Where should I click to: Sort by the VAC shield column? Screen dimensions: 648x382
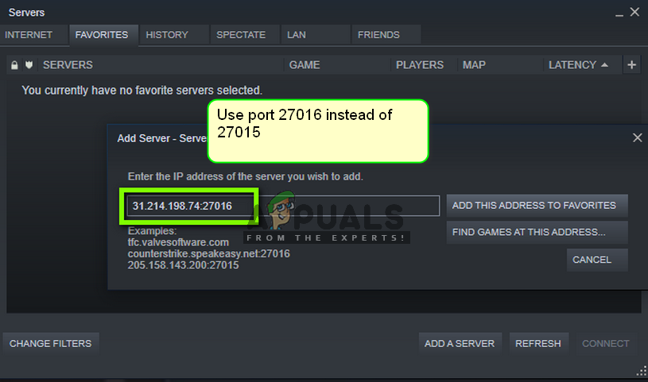point(29,65)
